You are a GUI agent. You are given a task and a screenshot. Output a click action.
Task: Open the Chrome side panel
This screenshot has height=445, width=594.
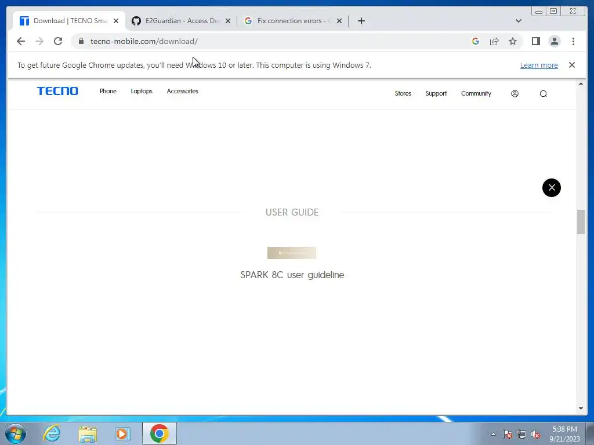point(535,41)
